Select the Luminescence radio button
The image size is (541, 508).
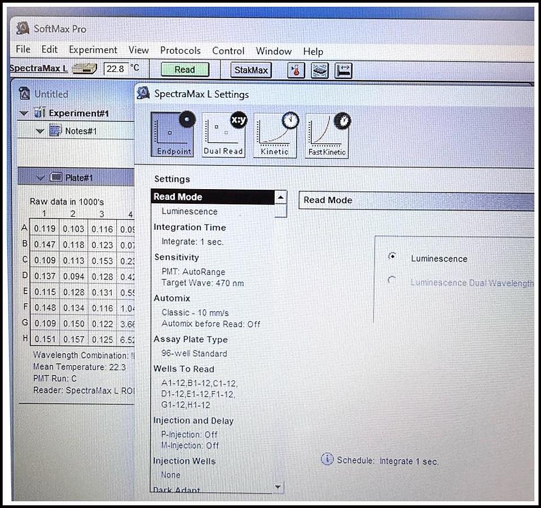coord(392,257)
